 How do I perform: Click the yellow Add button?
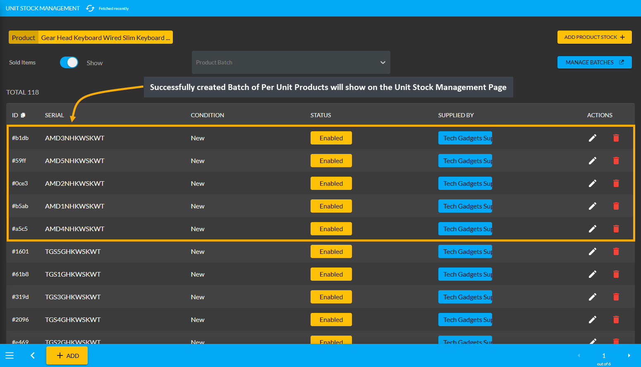67,355
